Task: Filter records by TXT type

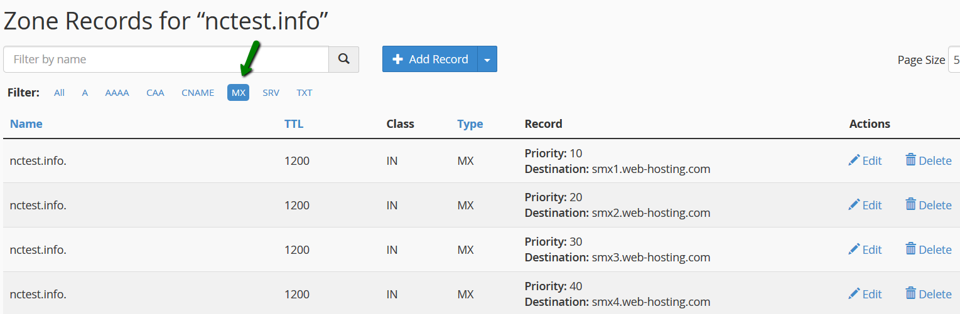Action: tap(305, 93)
